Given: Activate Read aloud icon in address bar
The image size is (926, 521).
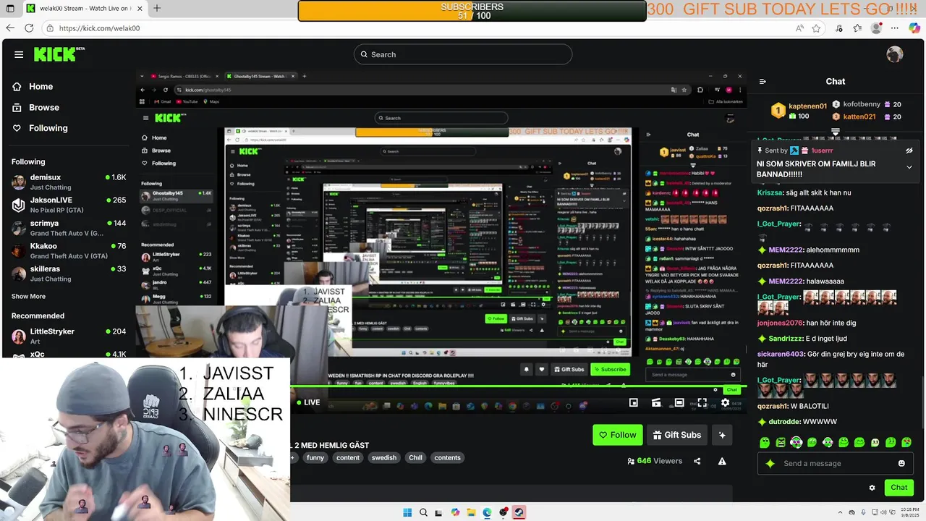Looking at the screenshot, I should point(799,28).
